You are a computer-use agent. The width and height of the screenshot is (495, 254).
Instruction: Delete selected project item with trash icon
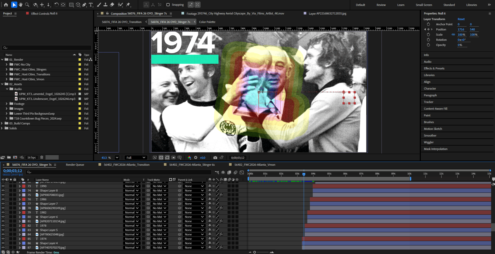coord(42,157)
